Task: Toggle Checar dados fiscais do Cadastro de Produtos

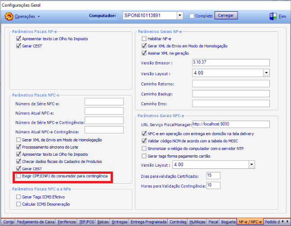Action: click(x=18, y=161)
